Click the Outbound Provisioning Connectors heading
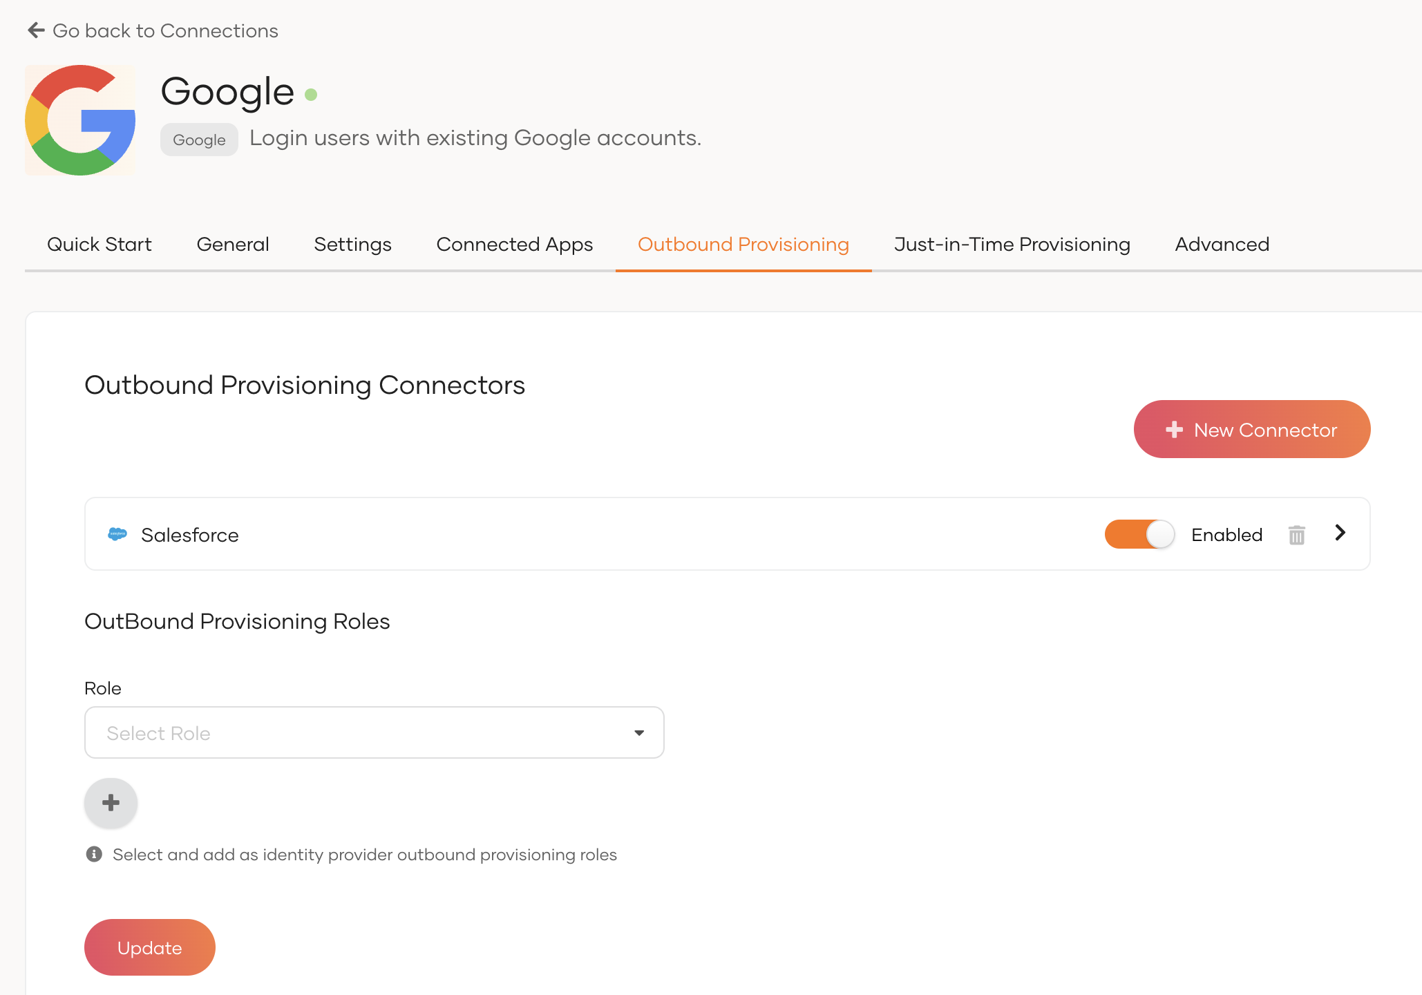 tap(305, 386)
